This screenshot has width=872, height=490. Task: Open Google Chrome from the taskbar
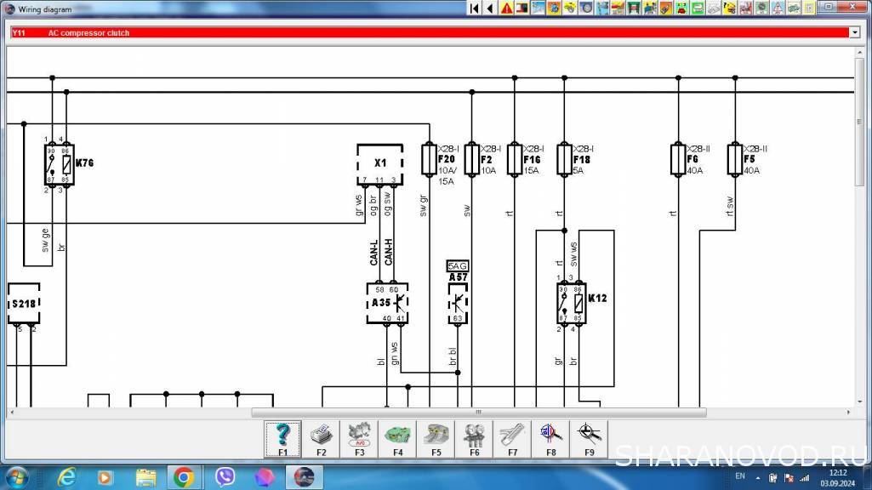click(x=183, y=476)
